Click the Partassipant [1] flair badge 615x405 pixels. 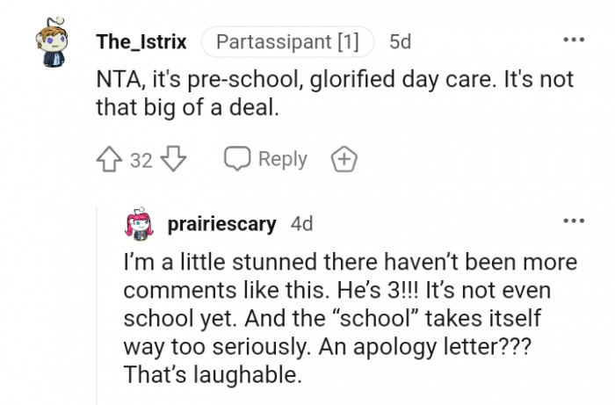[287, 41]
